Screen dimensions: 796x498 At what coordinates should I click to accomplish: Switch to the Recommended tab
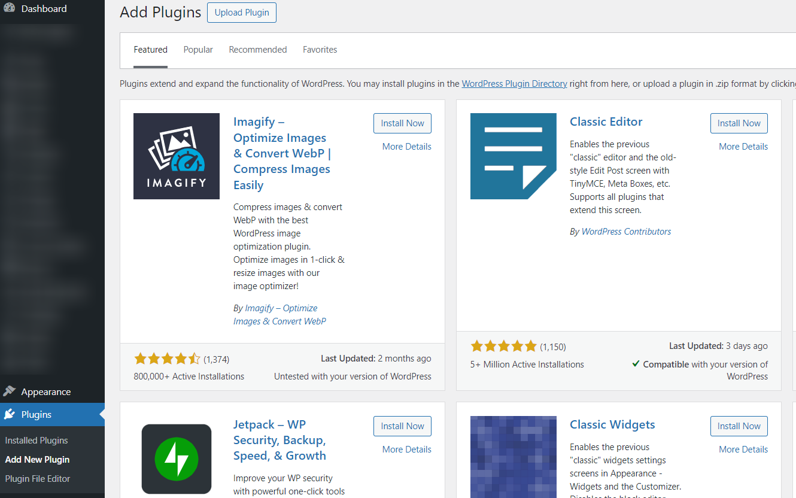258,50
